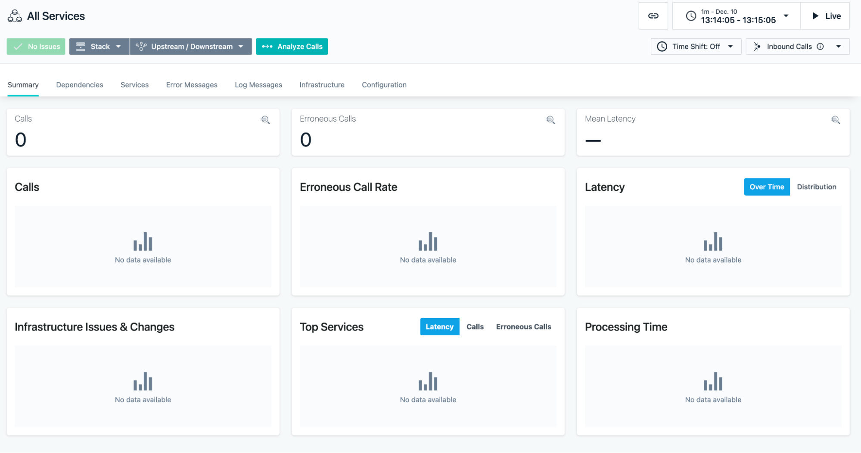861x453 pixels.
Task: Click the copy link icon button
Action: [653, 16]
